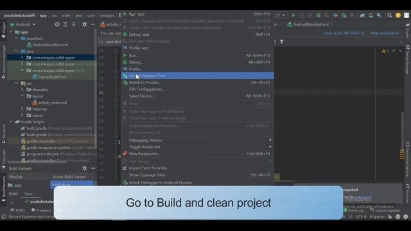Click the filter funnel icon above editor
Image resolution: width=411 pixels, height=231 pixels.
[x=282, y=42]
